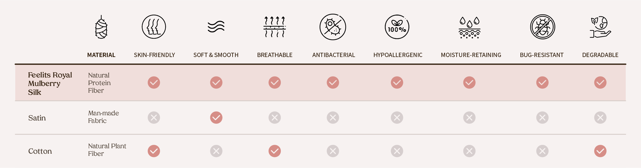Click the Breathable arrows icon
641x168 pixels.
(x=274, y=27)
